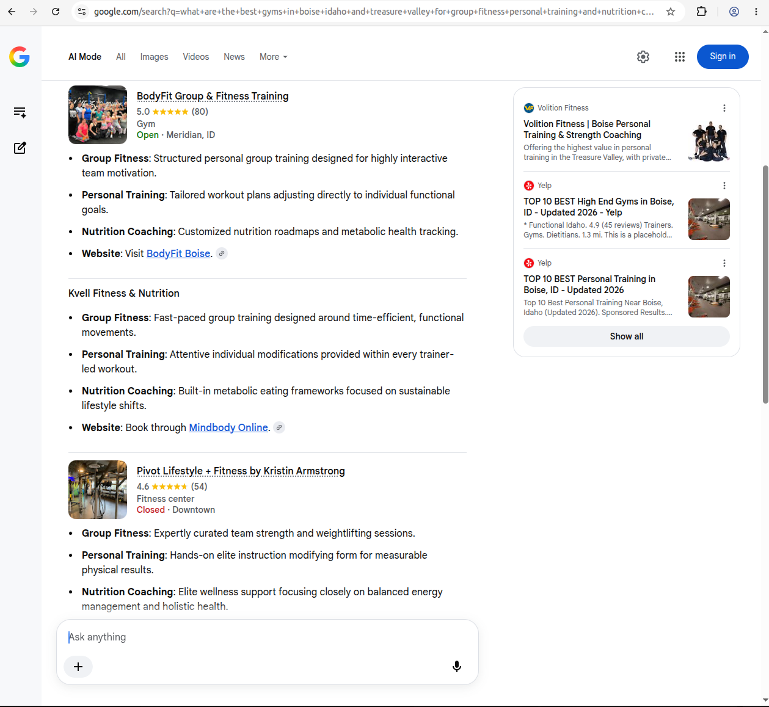Open the Google apps grid
Screen dimensions: 769x707
click(680, 57)
